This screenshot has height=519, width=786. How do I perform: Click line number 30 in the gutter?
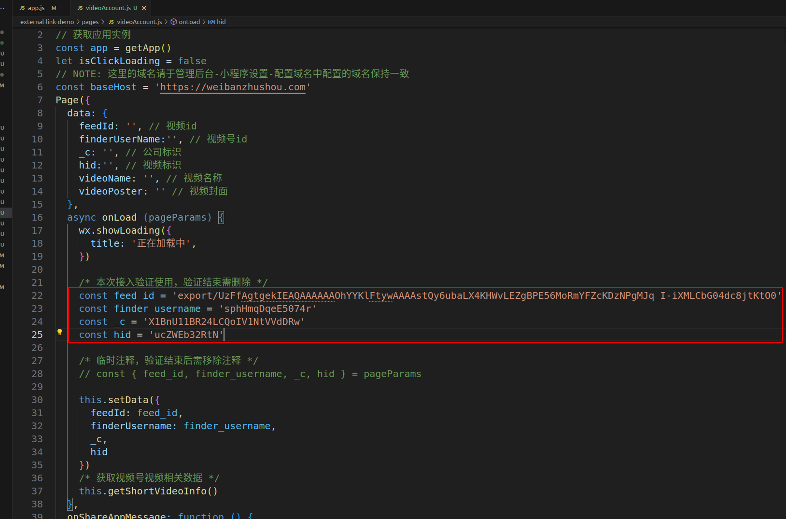(37, 400)
